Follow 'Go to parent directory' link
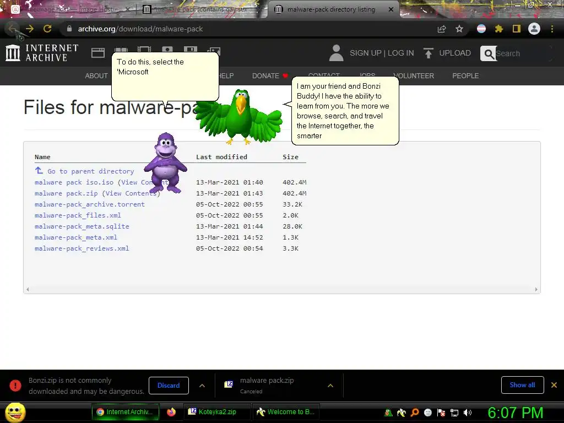This screenshot has width=564, height=423. pyautogui.click(x=91, y=171)
